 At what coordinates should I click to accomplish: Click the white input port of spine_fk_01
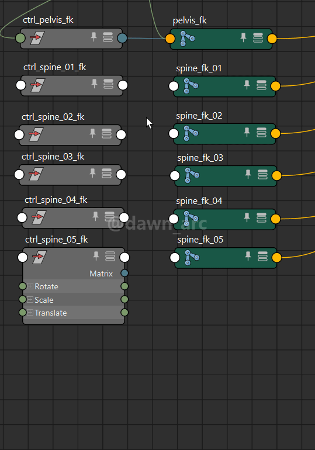[x=174, y=86]
